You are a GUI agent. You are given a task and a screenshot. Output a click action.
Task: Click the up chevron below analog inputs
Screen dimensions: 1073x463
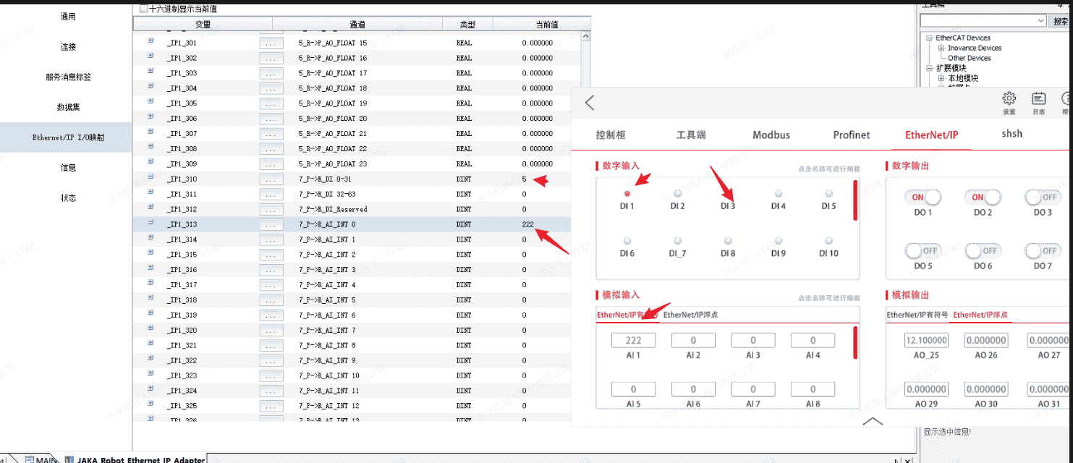(x=873, y=421)
